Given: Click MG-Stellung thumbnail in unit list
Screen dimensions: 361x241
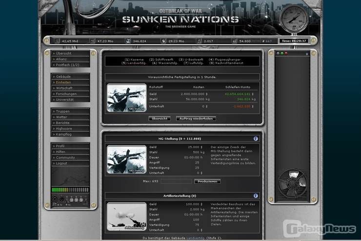Looking at the screenshot, I should [127, 159].
